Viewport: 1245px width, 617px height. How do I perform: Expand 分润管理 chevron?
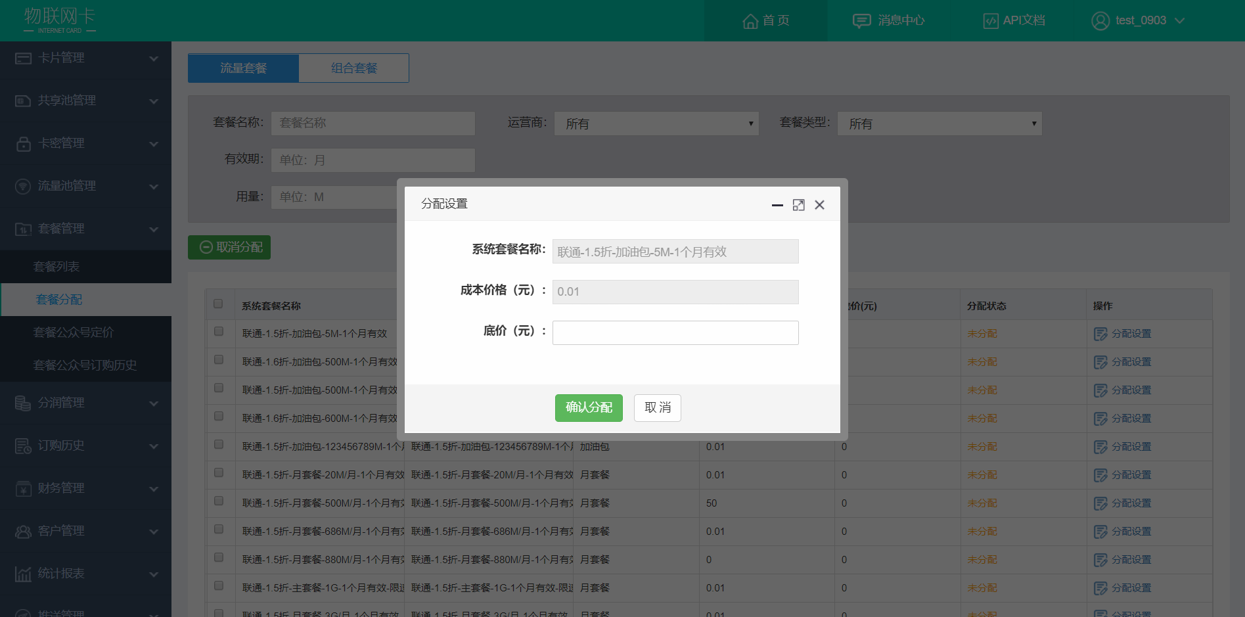click(154, 403)
